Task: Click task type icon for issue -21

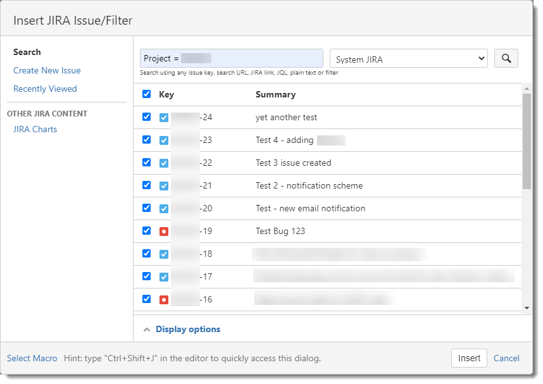Action: pos(164,186)
